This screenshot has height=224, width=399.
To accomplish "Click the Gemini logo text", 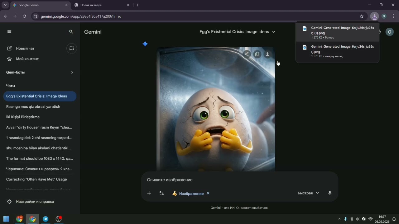I will (93, 32).
